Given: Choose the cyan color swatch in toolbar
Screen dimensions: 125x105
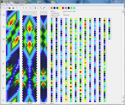Looking at the screenshot, I should (x=74, y=8).
